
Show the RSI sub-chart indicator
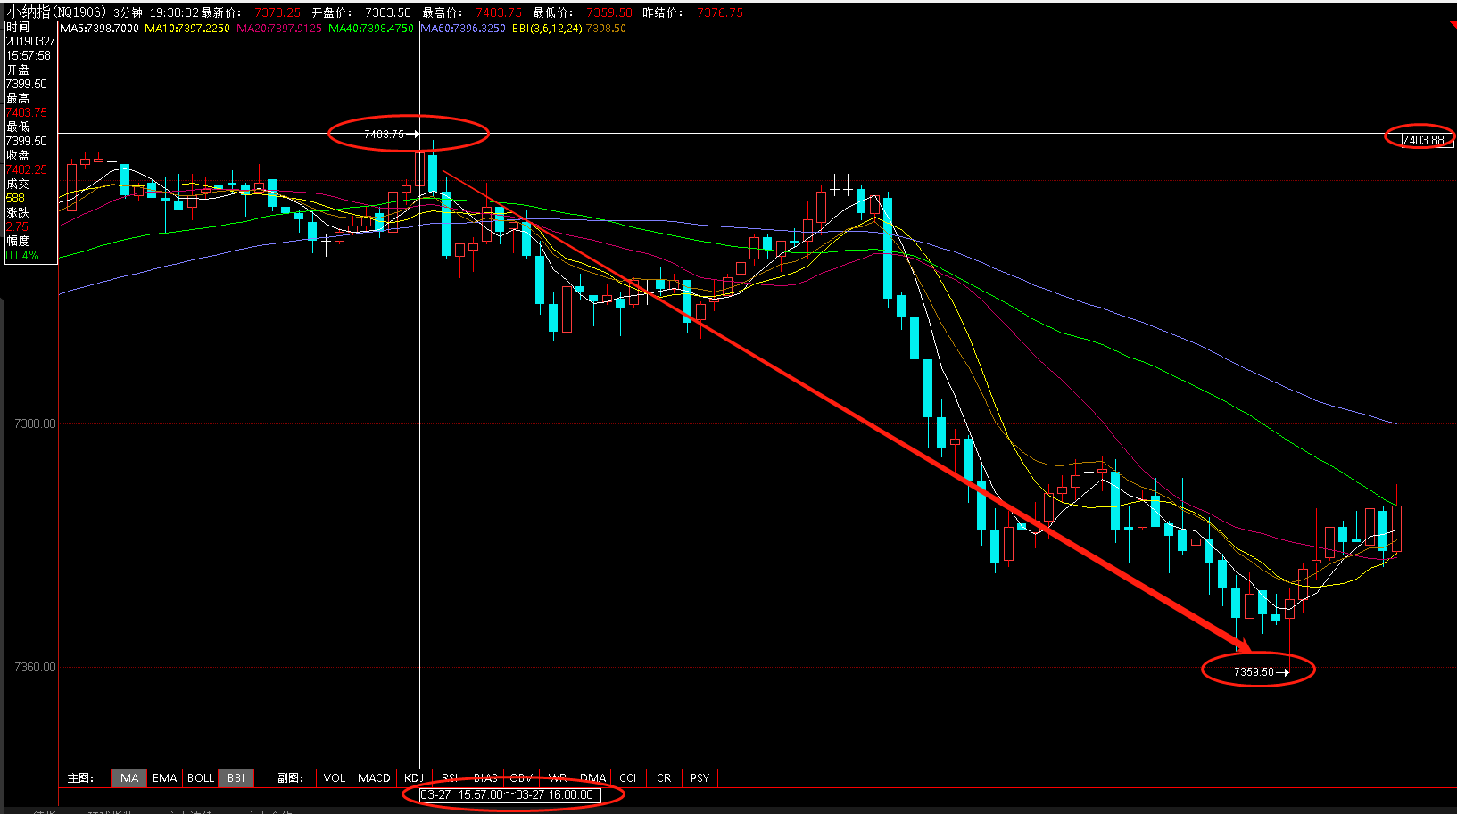(450, 778)
